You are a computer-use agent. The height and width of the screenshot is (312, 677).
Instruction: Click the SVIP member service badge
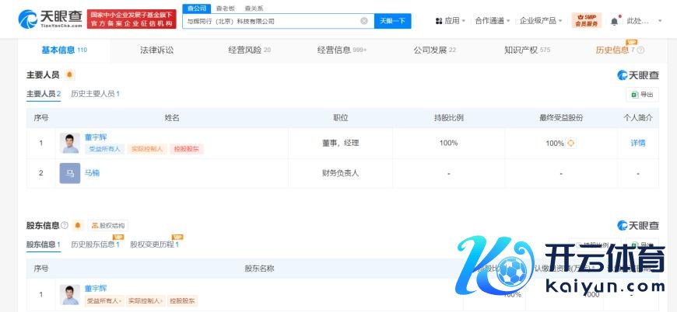[x=586, y=20]
